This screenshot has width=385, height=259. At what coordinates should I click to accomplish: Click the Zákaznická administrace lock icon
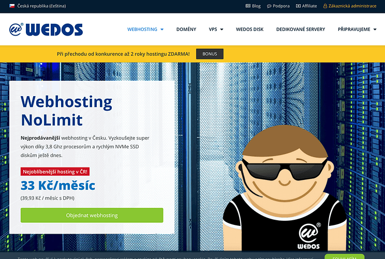coord(325,6)
